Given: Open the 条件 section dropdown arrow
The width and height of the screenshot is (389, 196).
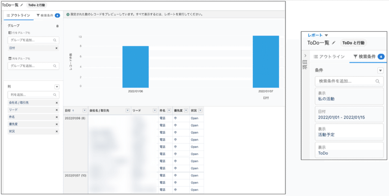Looking at the screenshot, I should [380, 71].
